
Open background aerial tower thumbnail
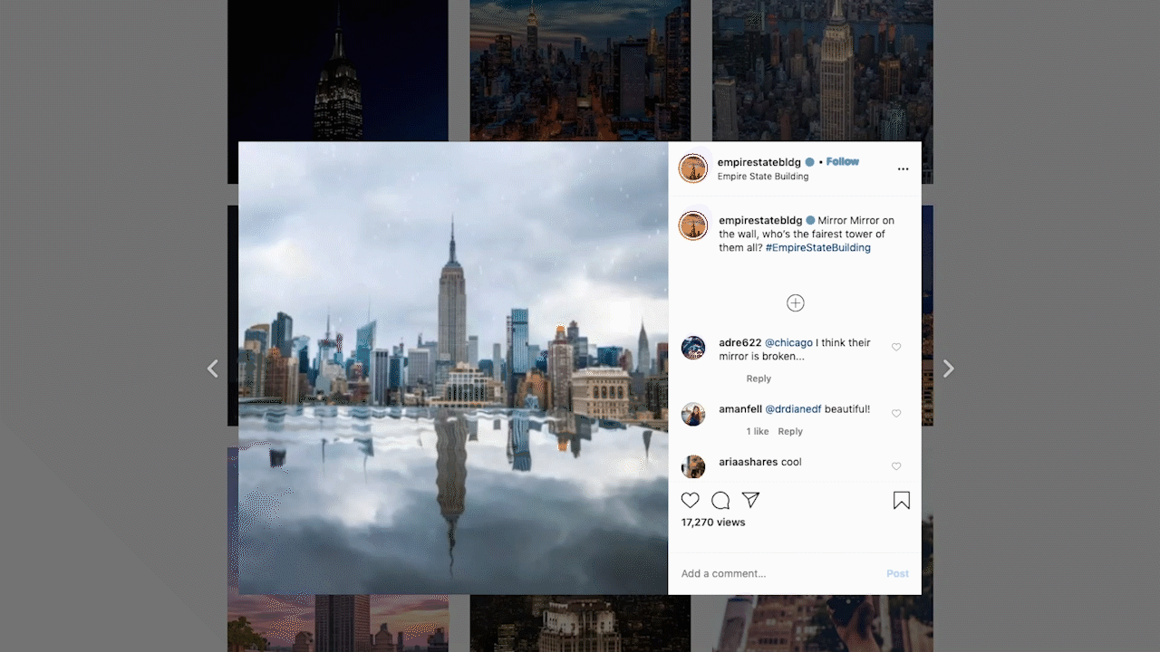[823, 71]
